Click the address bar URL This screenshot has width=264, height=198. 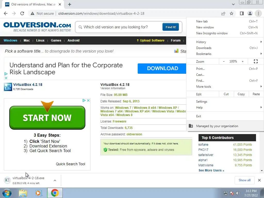click(101, 13)
